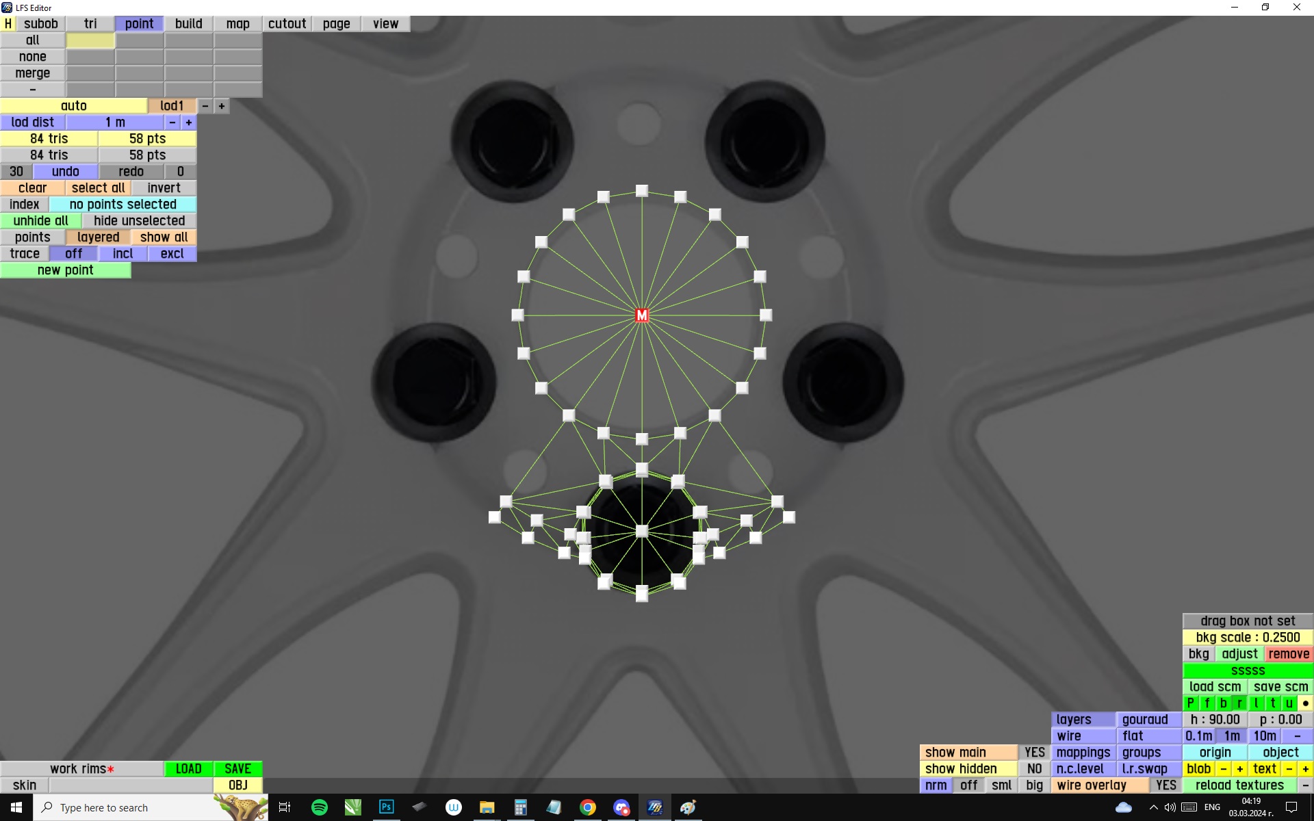Open the cutout tab

pos(287,24)
